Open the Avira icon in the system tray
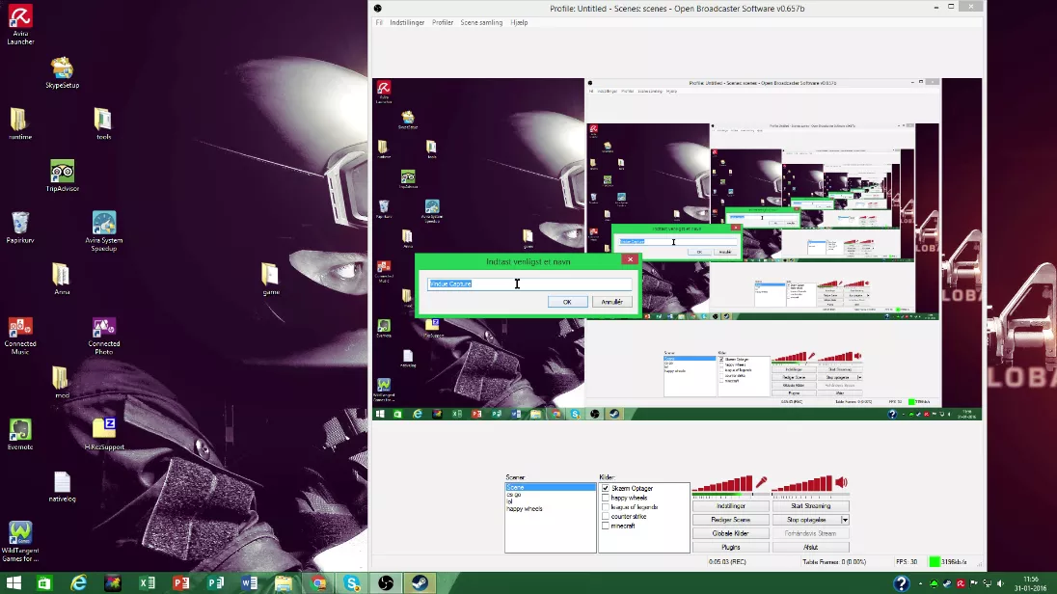1057x594 pixels. 961,583
